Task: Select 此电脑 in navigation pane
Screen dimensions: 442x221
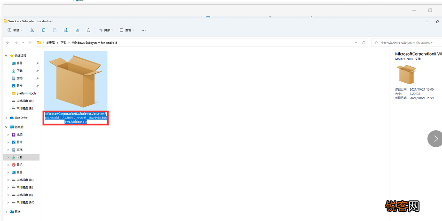Action: pos(19,127)
